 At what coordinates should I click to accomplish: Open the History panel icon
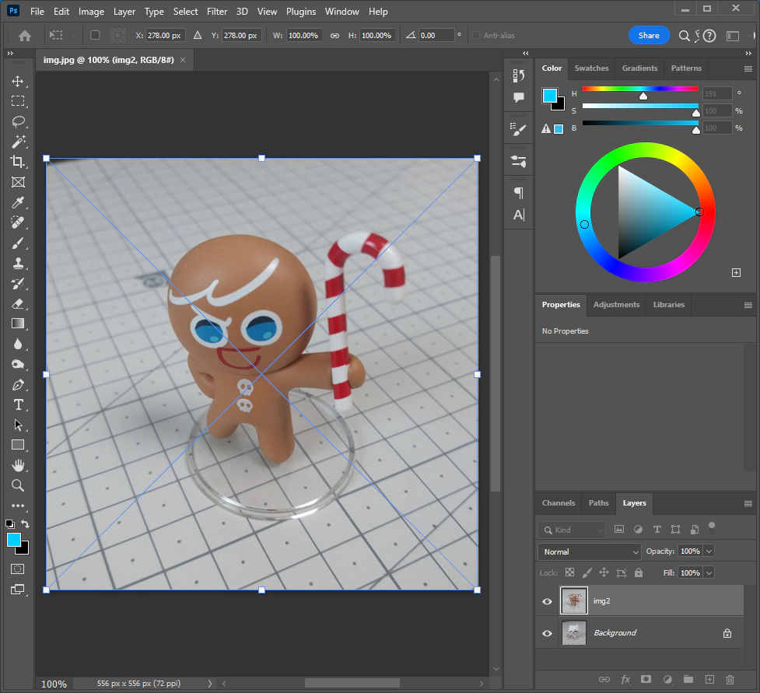click(x=519, y=75)
